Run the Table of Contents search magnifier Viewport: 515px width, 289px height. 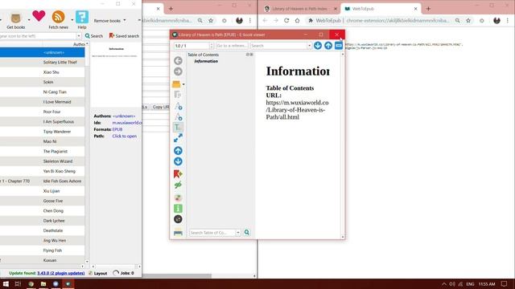(247, 232)
